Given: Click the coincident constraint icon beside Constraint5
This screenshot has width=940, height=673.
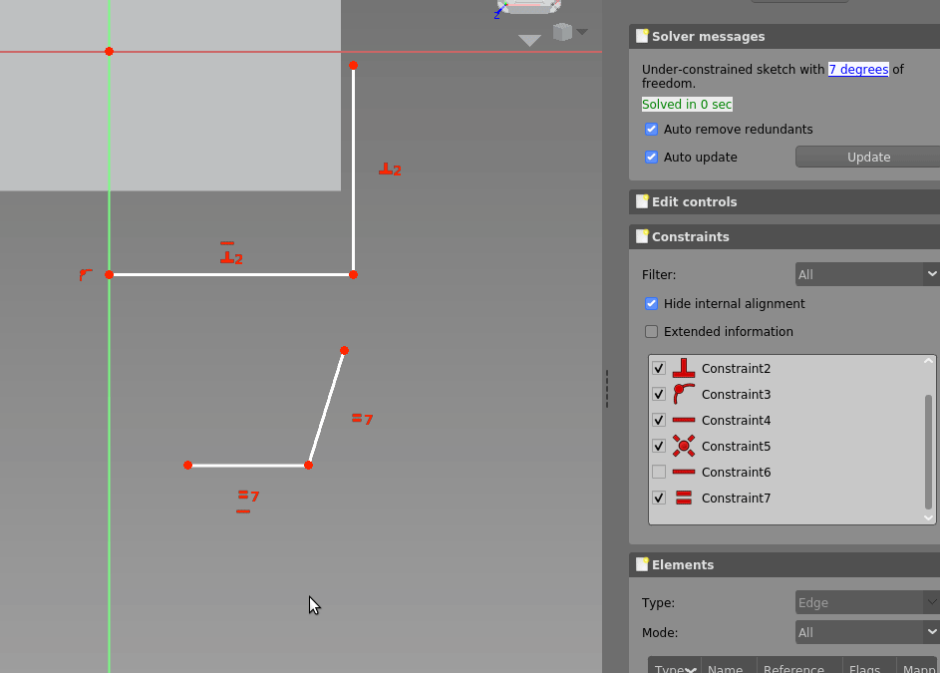Looking at the screenshot, I should click(x=683, y=446).
